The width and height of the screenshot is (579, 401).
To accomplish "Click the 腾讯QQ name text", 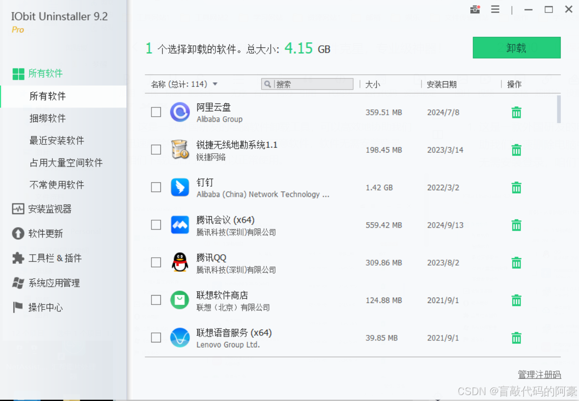I will pos(211,258).
